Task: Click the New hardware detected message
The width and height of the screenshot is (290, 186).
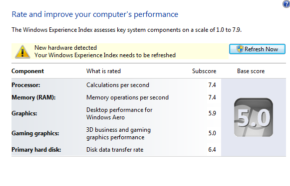Action: coord(65,48)
